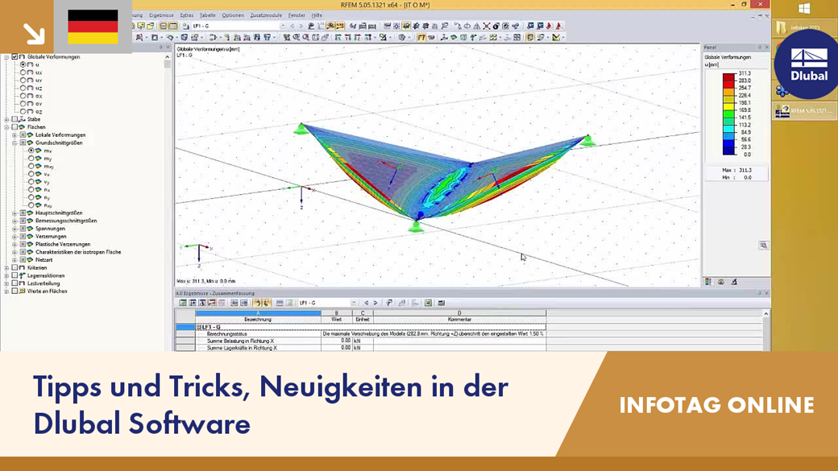Select the 'uz' deformation radio button
Viewport: 838px width, 471px height.
[23, 88]
